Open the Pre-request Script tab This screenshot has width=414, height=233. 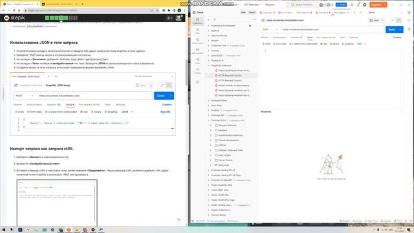click(326, 38)
